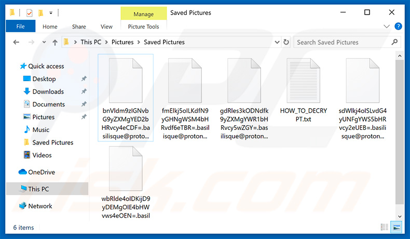Click the Search Saved Pictures box
Viewport: 410px width, 239px height.
point(343,42)
